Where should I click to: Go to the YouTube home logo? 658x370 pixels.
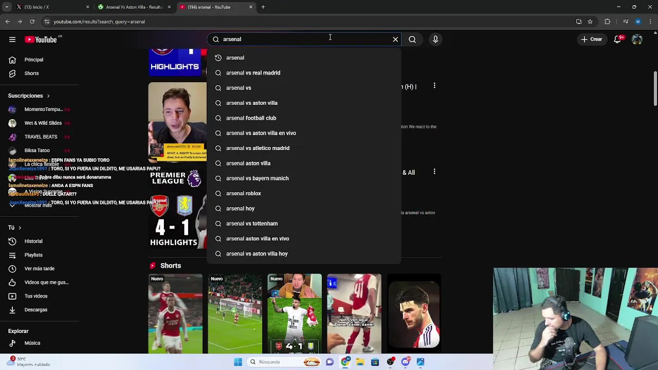click(x=41, y=39)
